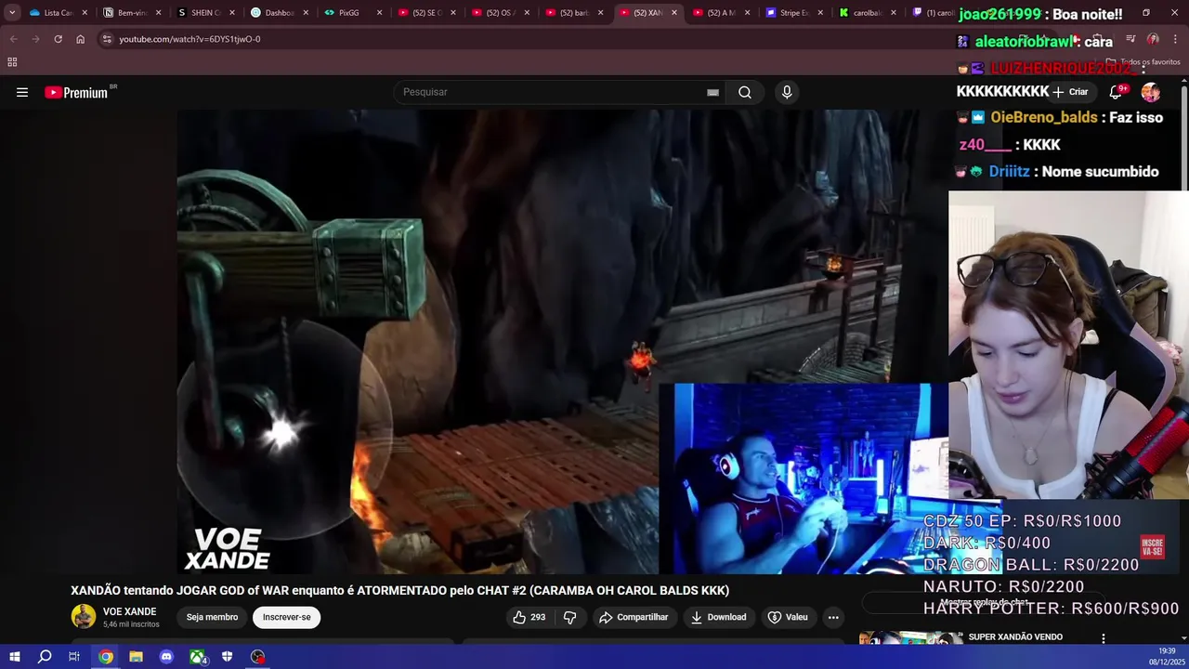The height and width of the screenshot is (669, 1189).
Task: Dislike the video with thumbs down
Action: pos(570,617)
